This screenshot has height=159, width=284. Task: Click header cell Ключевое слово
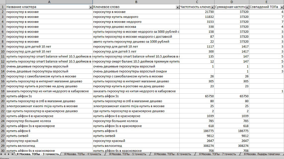point(136,7)
